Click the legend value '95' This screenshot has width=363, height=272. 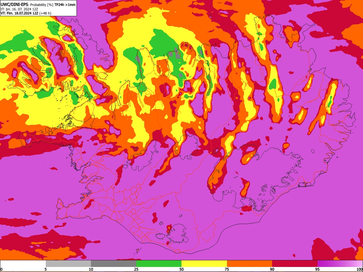tap(318, 269)
